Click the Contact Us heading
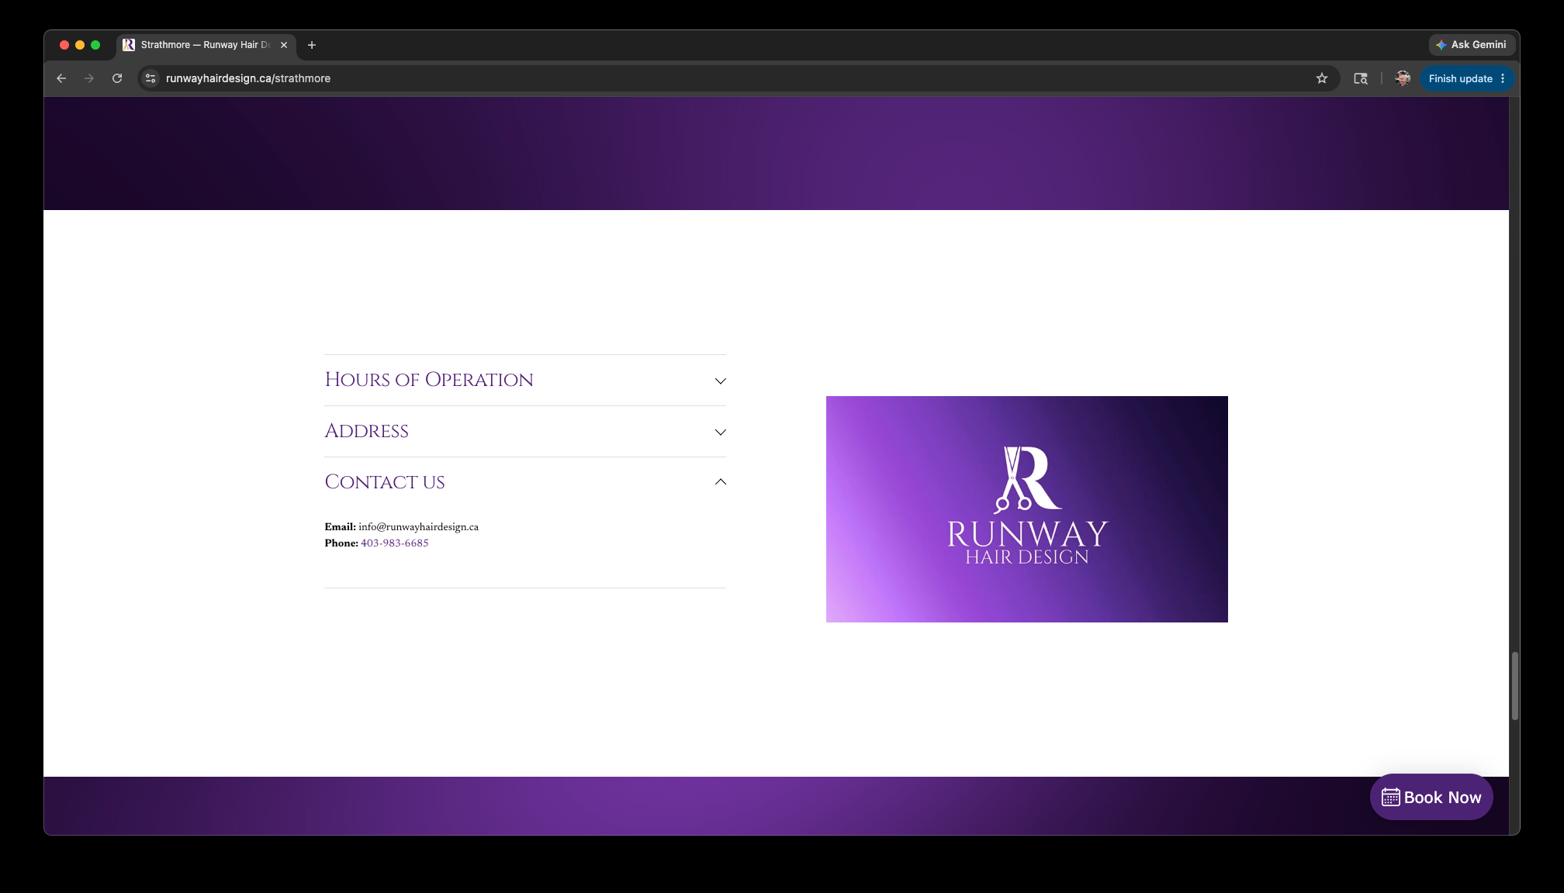The width and height of the screenshot is (1564, 893). point(385,482)
